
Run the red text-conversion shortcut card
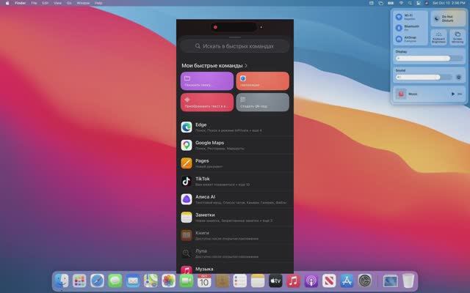tap(207, 103)
